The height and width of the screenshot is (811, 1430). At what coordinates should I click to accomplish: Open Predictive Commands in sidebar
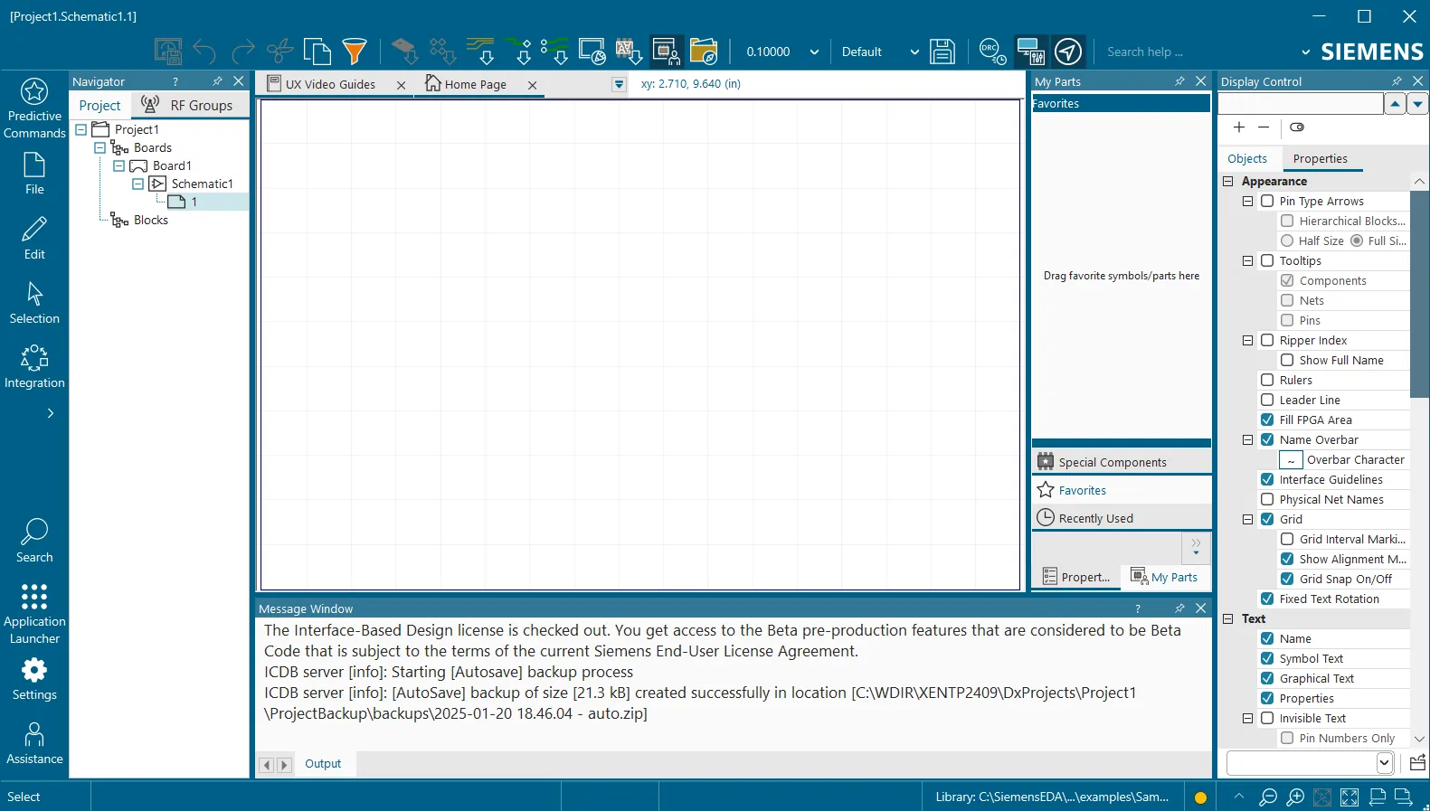(34, 108)
